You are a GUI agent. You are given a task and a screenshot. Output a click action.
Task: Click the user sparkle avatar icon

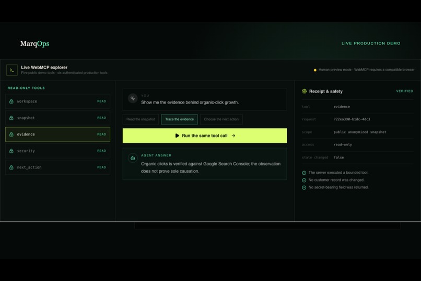point(133,98)
